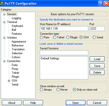The image size is (109, 106).
Task: Open the Telnet category in the tree
Action: pos(16,73)
